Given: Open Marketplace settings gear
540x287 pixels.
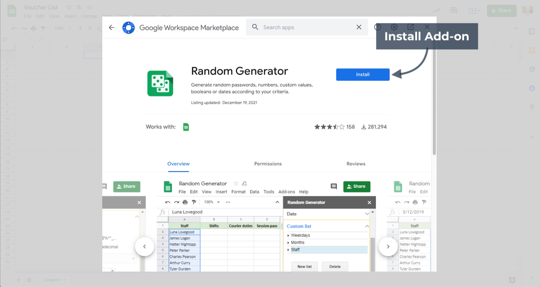Looking at the screenshot, I should click(x=394, y=27).
